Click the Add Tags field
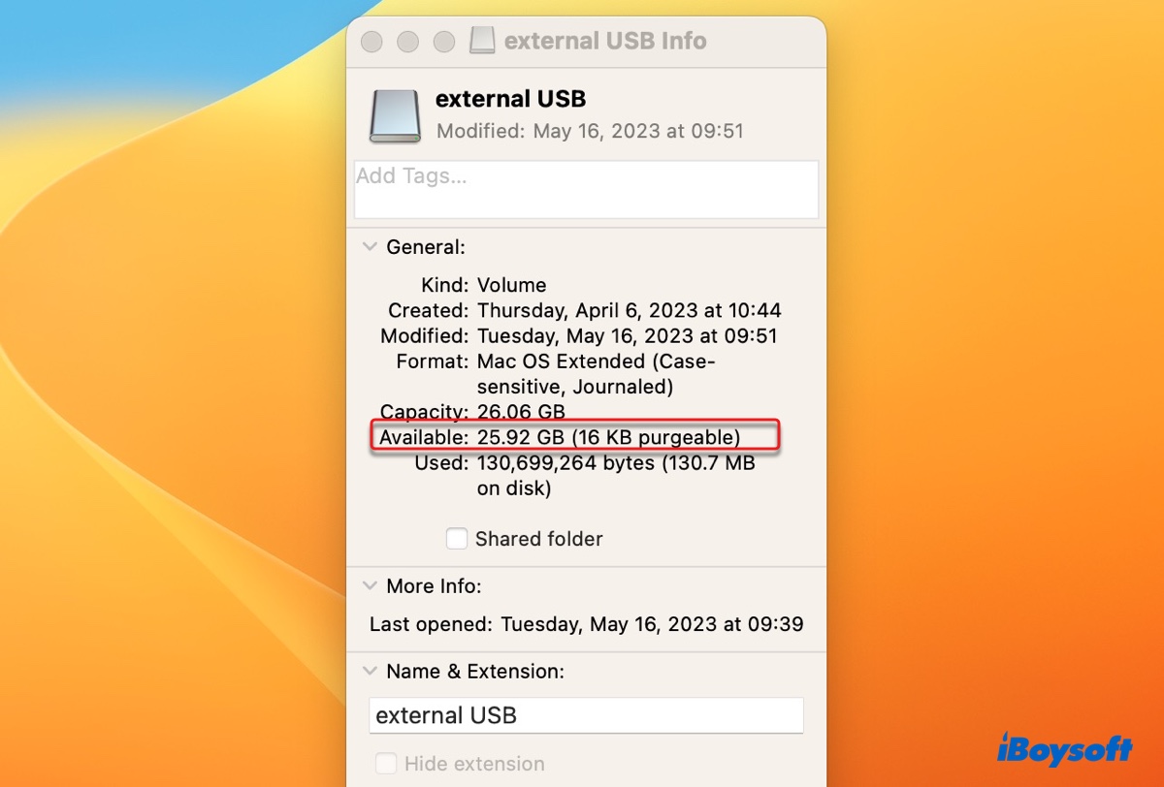 pos(586,189)
